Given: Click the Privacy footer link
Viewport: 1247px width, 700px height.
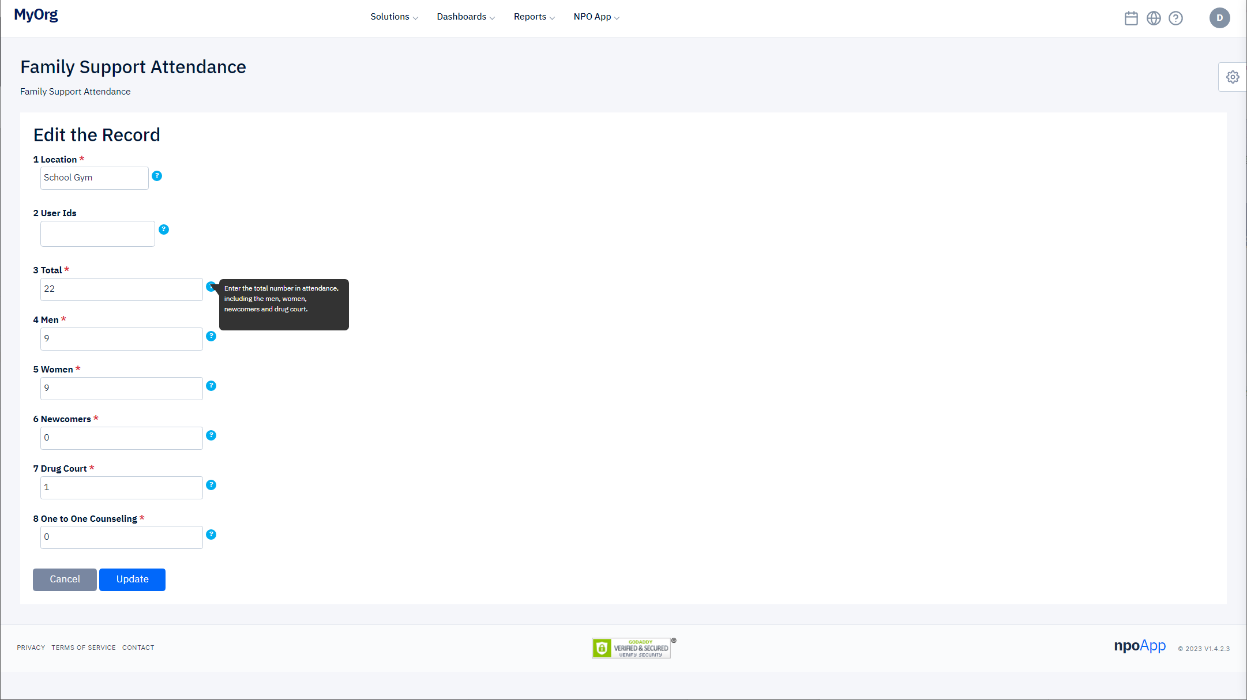Looking at the screenshot, I should tap(31, 648).
